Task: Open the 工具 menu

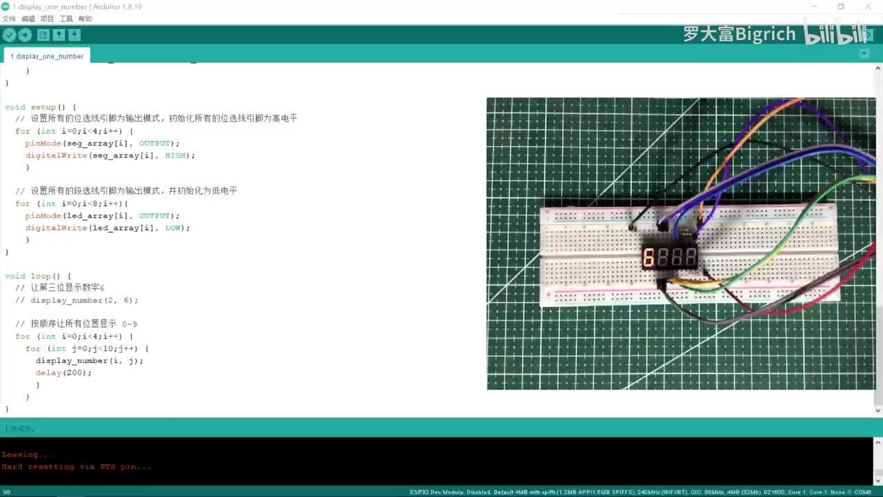Action: point(66,19)
